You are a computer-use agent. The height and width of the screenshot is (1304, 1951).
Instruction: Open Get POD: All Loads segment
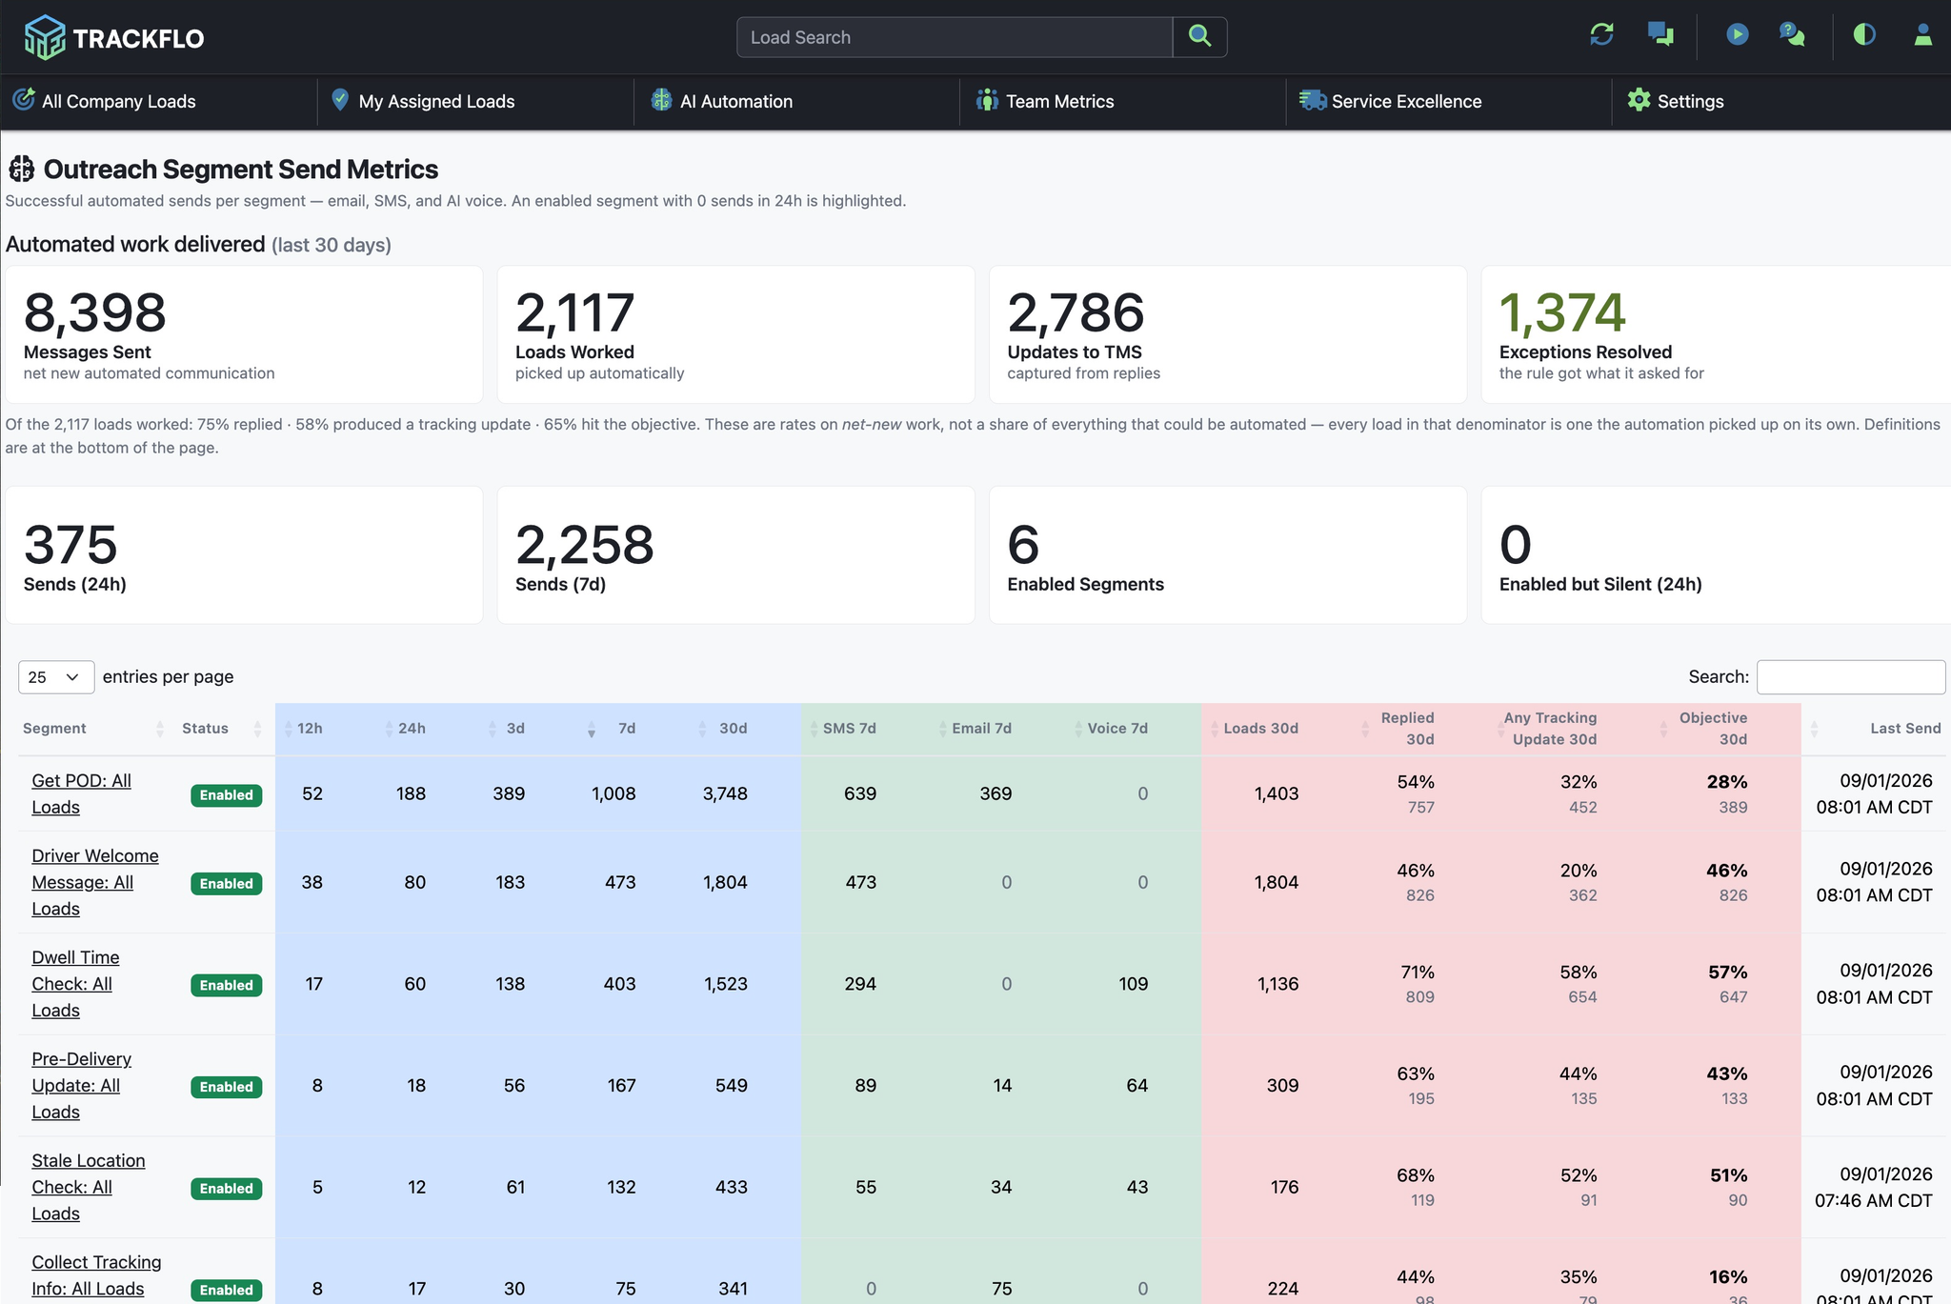click(81, 793)
